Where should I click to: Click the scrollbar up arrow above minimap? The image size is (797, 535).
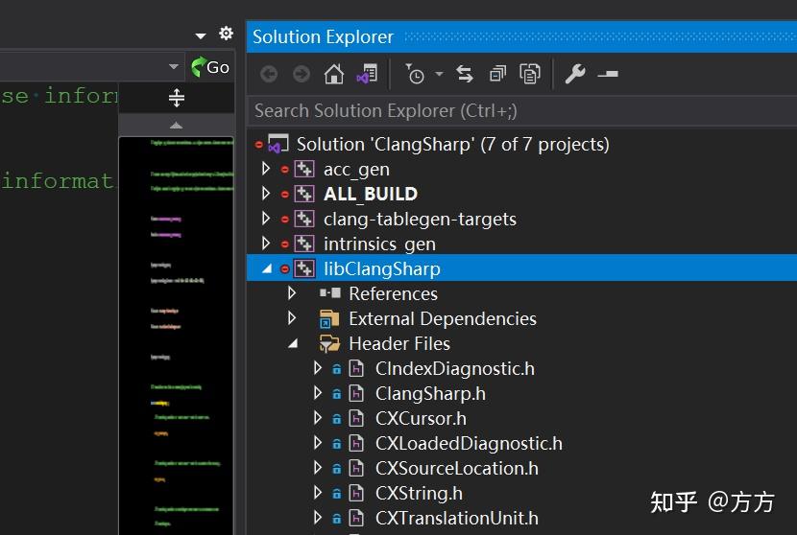coord(176,125)
